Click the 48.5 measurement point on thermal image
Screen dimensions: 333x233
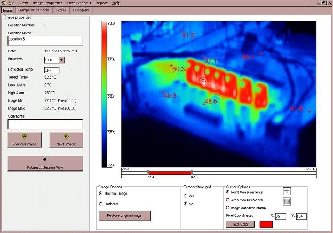coord(204,104)
